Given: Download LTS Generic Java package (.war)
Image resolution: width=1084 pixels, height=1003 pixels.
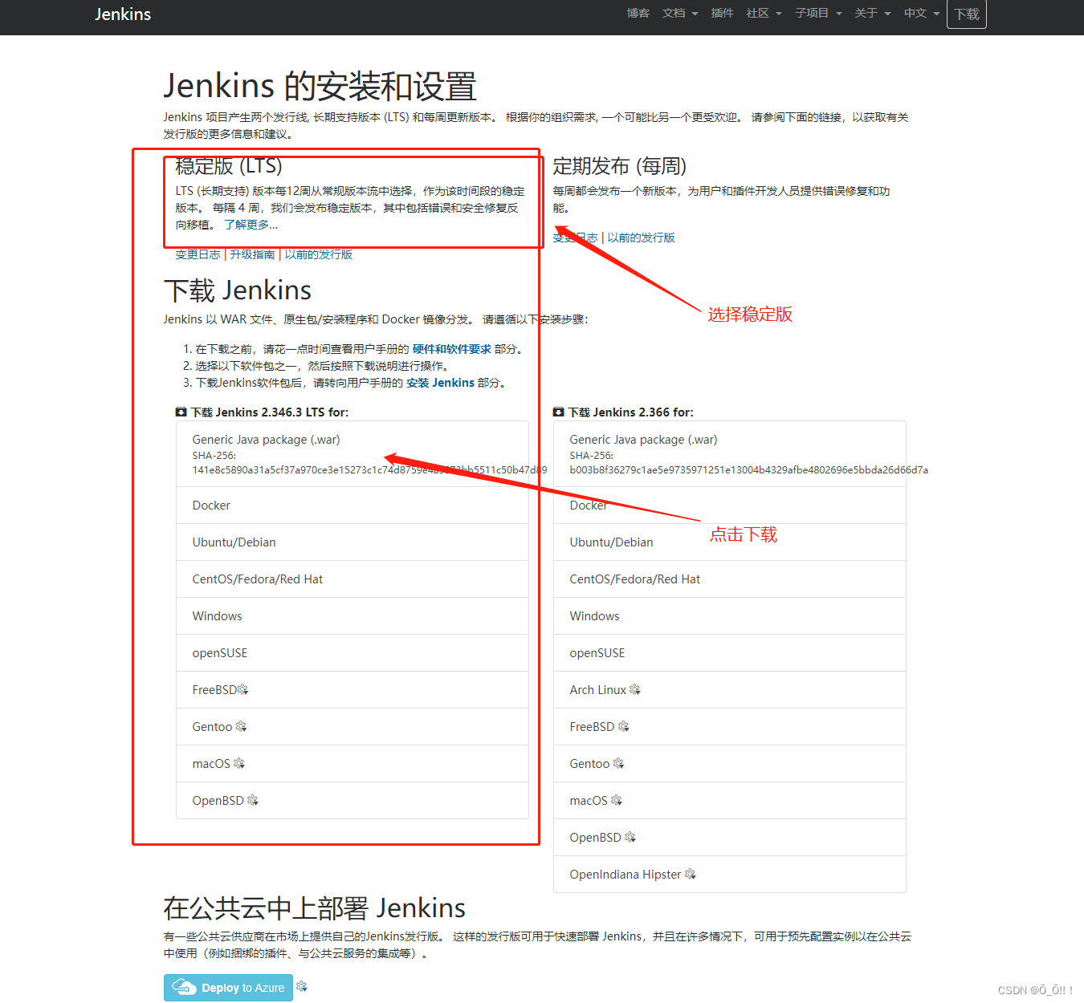Looking at the screenshot, I should pos(353,454).
